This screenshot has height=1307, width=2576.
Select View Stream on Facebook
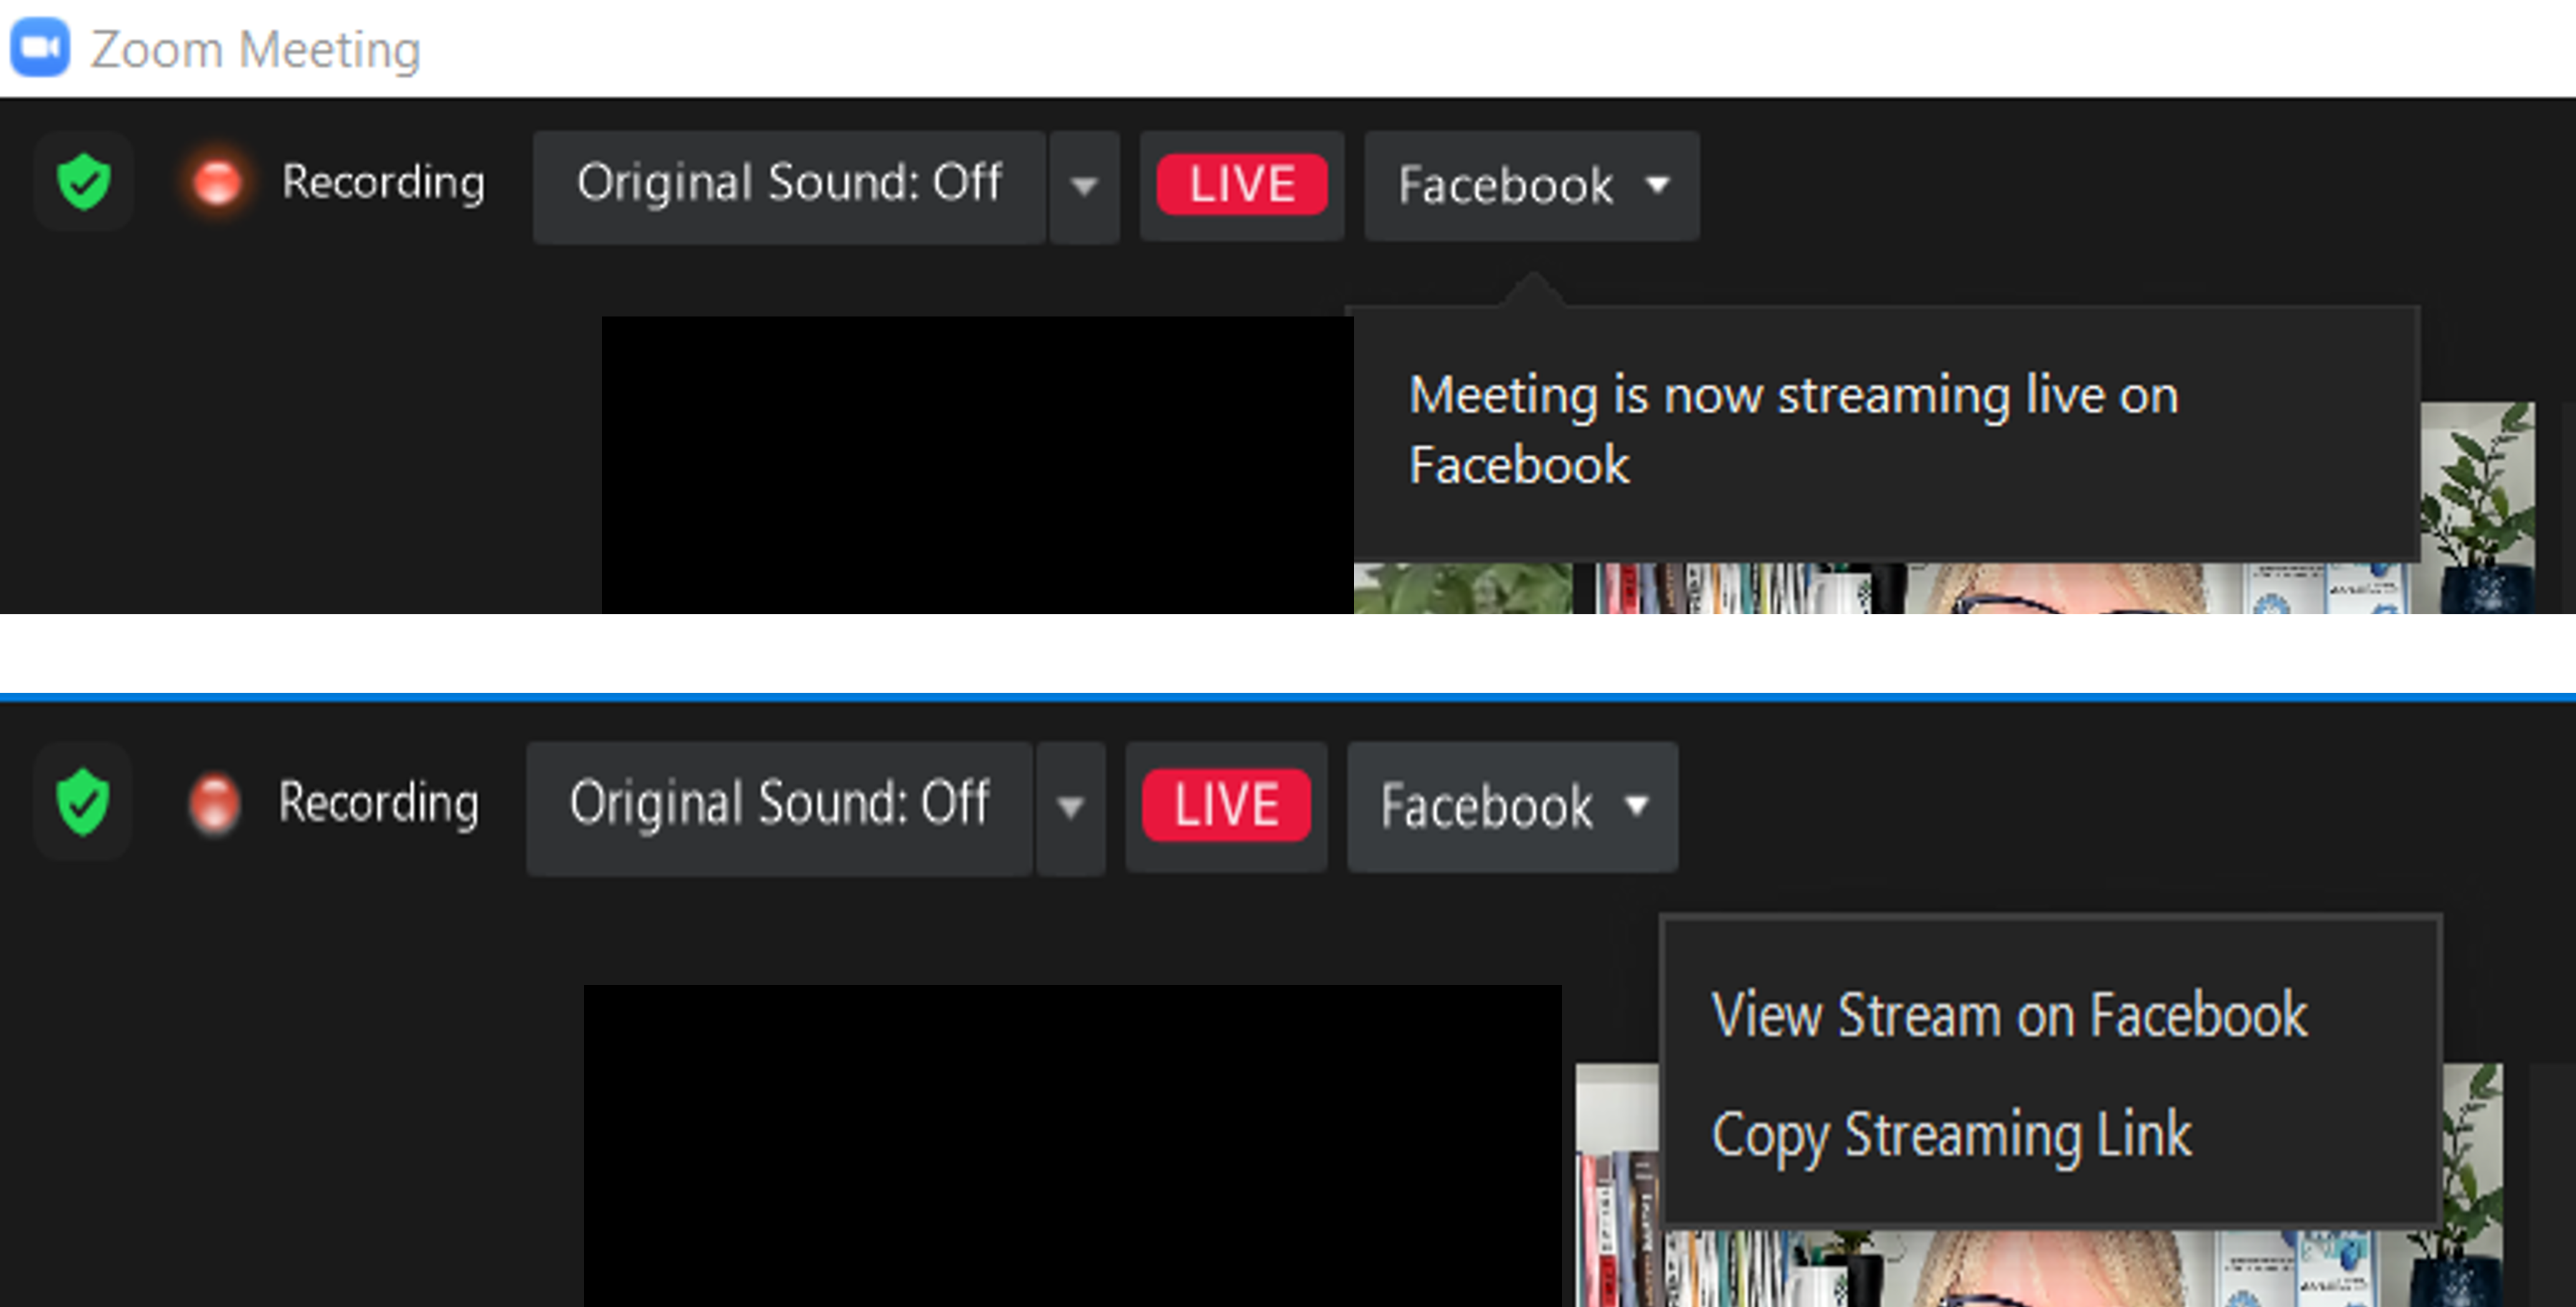click(2010, 1016)
